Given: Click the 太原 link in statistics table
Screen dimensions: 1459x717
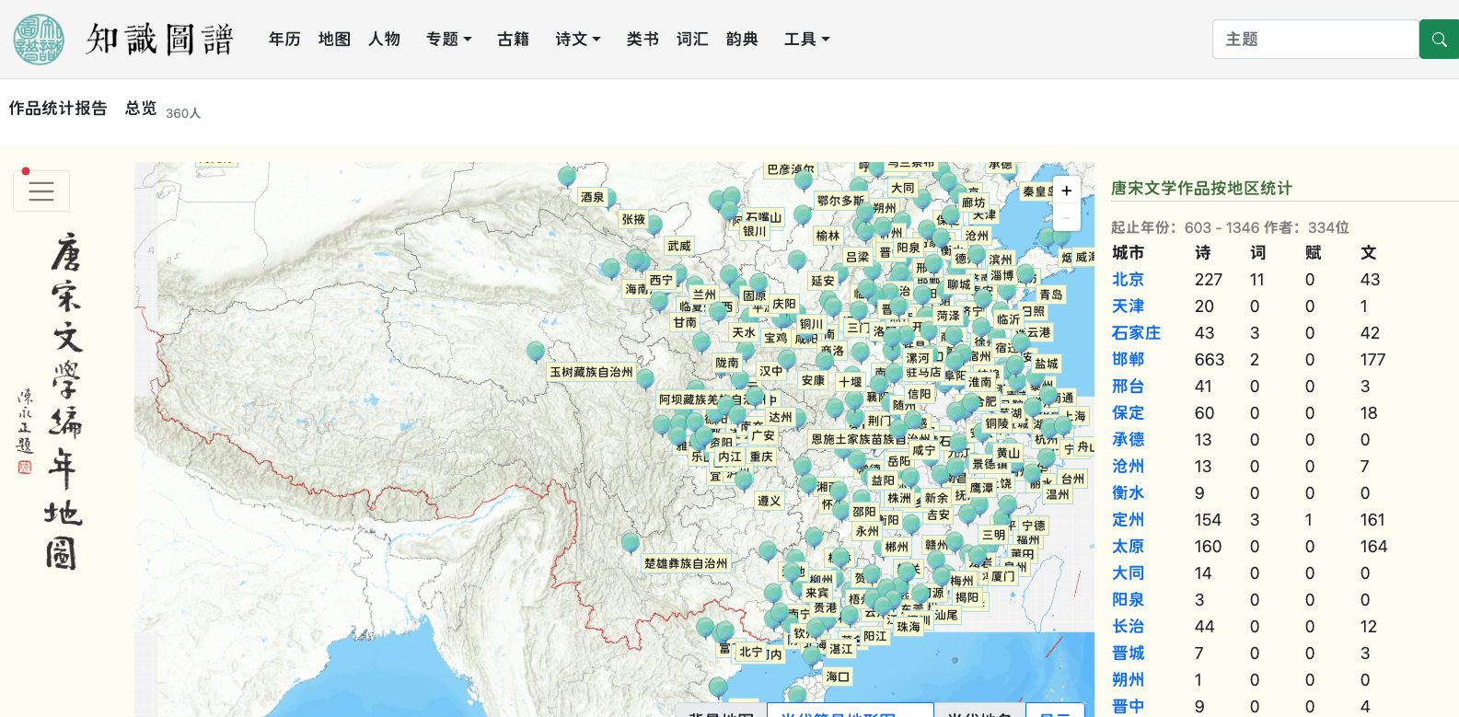Looking at the screenshot, I should [x=1128, y=547].
